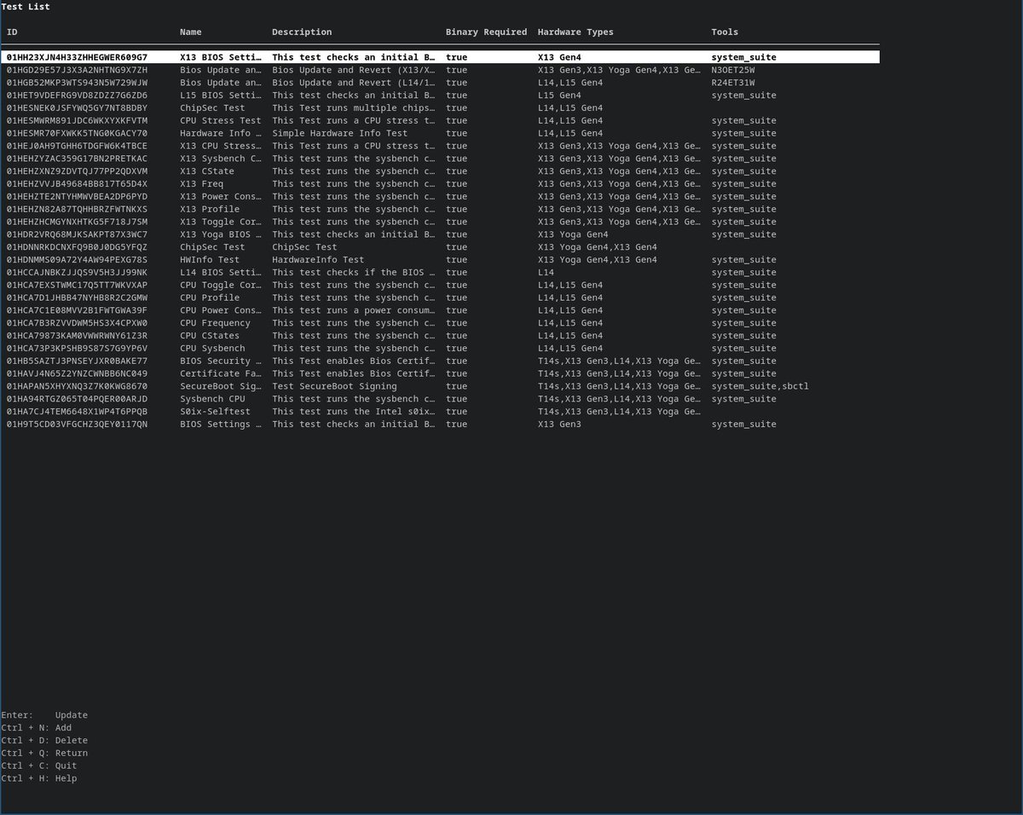Click the ID column header
The image size is (1023, 815).
[x=12, y=32]
